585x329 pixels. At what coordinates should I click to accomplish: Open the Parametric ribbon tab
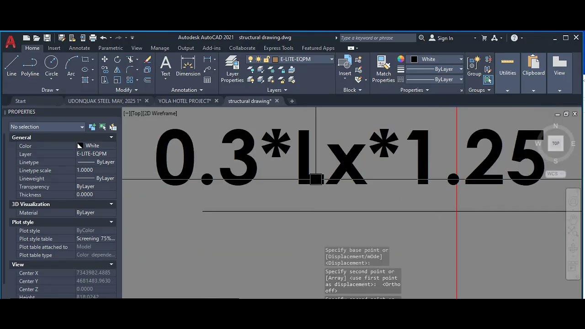tap(111, 48)
